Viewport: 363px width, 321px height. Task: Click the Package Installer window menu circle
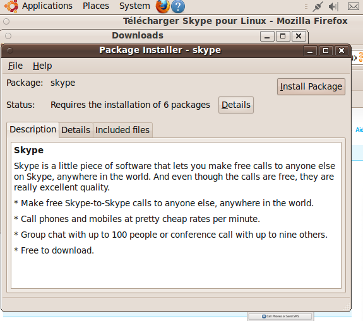click(10, 50)
